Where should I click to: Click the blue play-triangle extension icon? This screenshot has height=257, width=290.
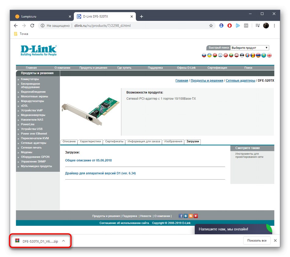click(238, 26)
